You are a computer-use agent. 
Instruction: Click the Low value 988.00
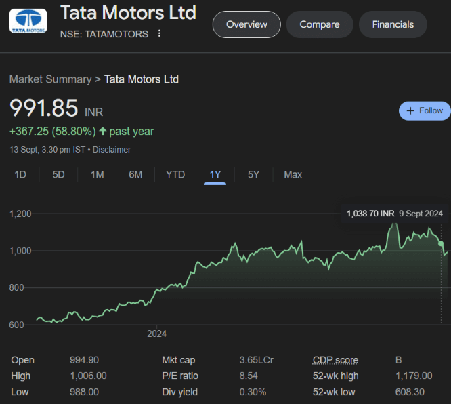point(84,392)
